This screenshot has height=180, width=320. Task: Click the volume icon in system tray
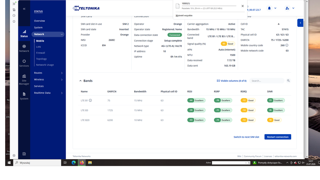303,163
